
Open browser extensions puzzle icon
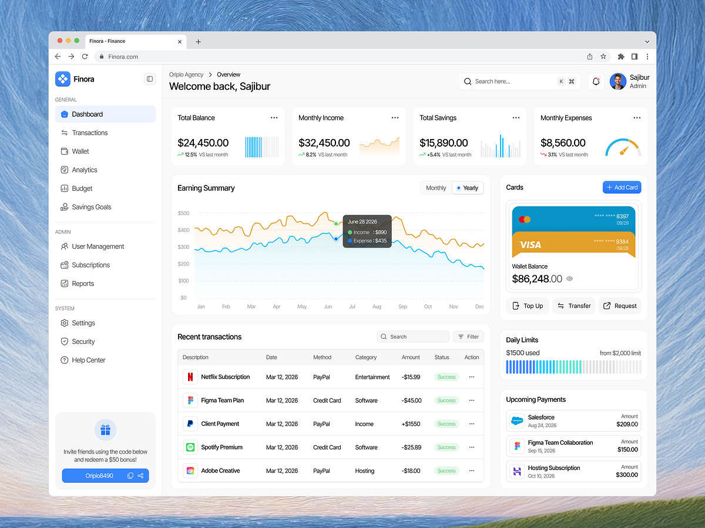(x=621, y=56)
